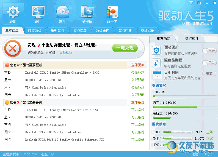The image size is (218, 157).
Task: Click the red X warning icon
Action: pos(13,49)
